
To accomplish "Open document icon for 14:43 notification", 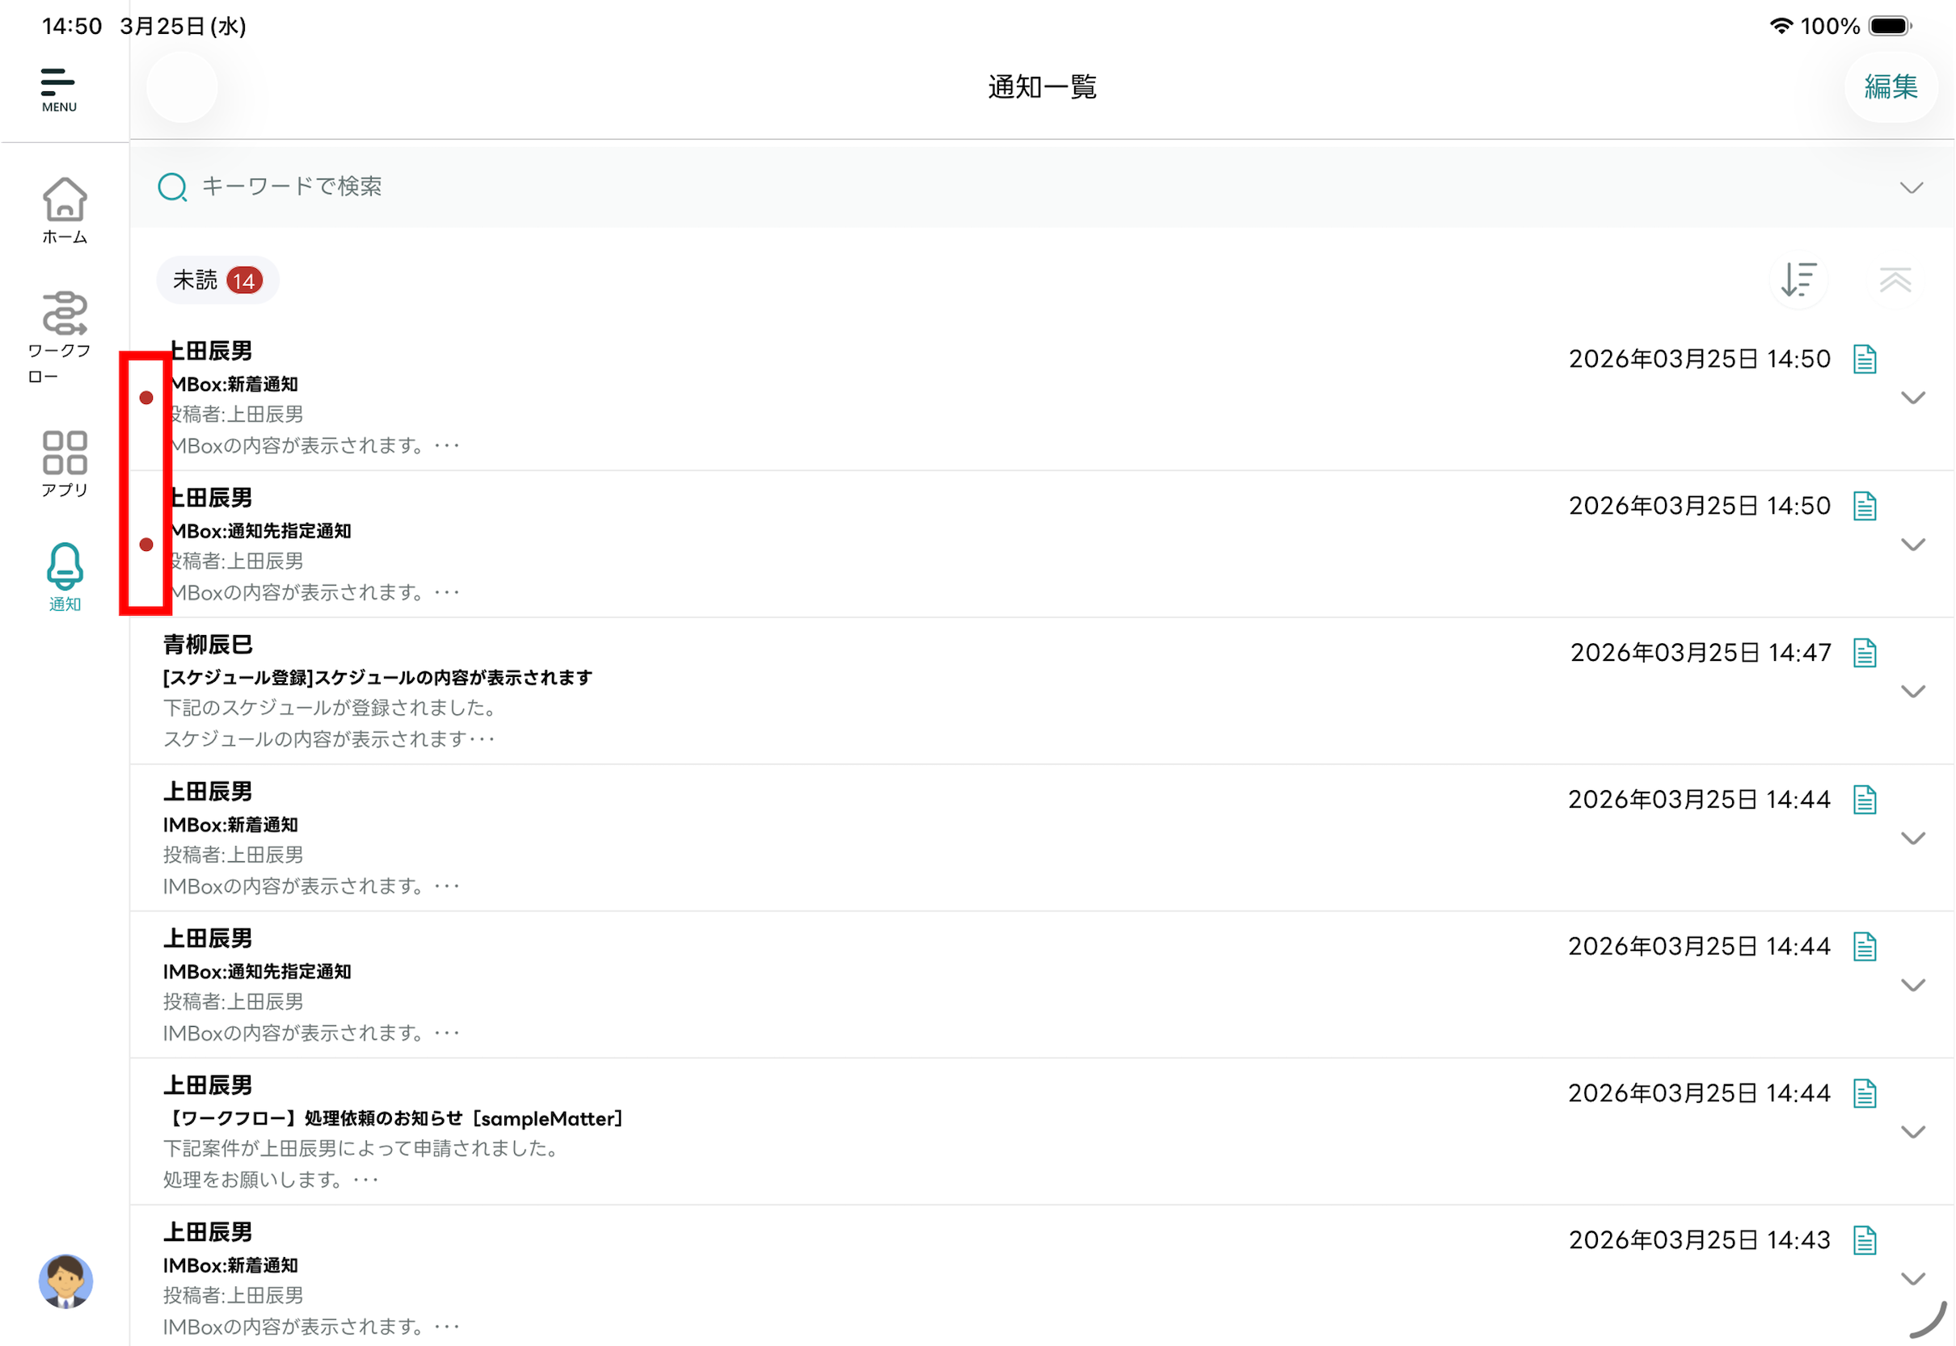I will click(x=1864, y=1241).
